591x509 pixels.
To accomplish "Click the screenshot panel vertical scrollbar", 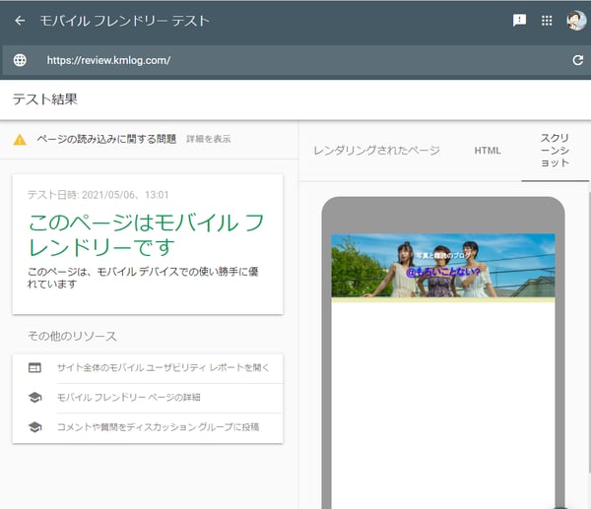I will click(x=589, y=332).
